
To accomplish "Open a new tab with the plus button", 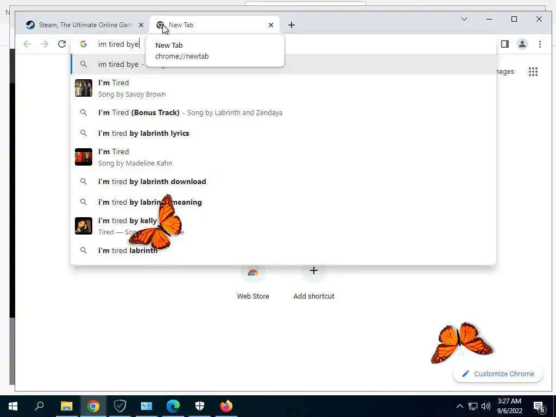I will pos(292,25).
